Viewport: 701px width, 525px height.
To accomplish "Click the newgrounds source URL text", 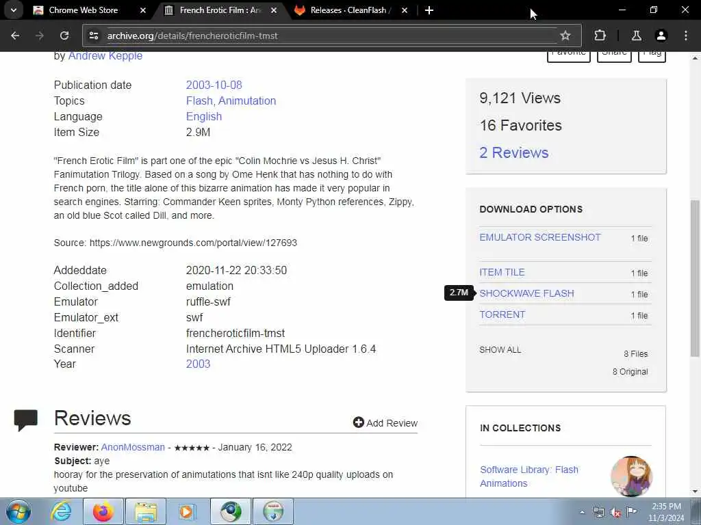I will click(193, 243).
